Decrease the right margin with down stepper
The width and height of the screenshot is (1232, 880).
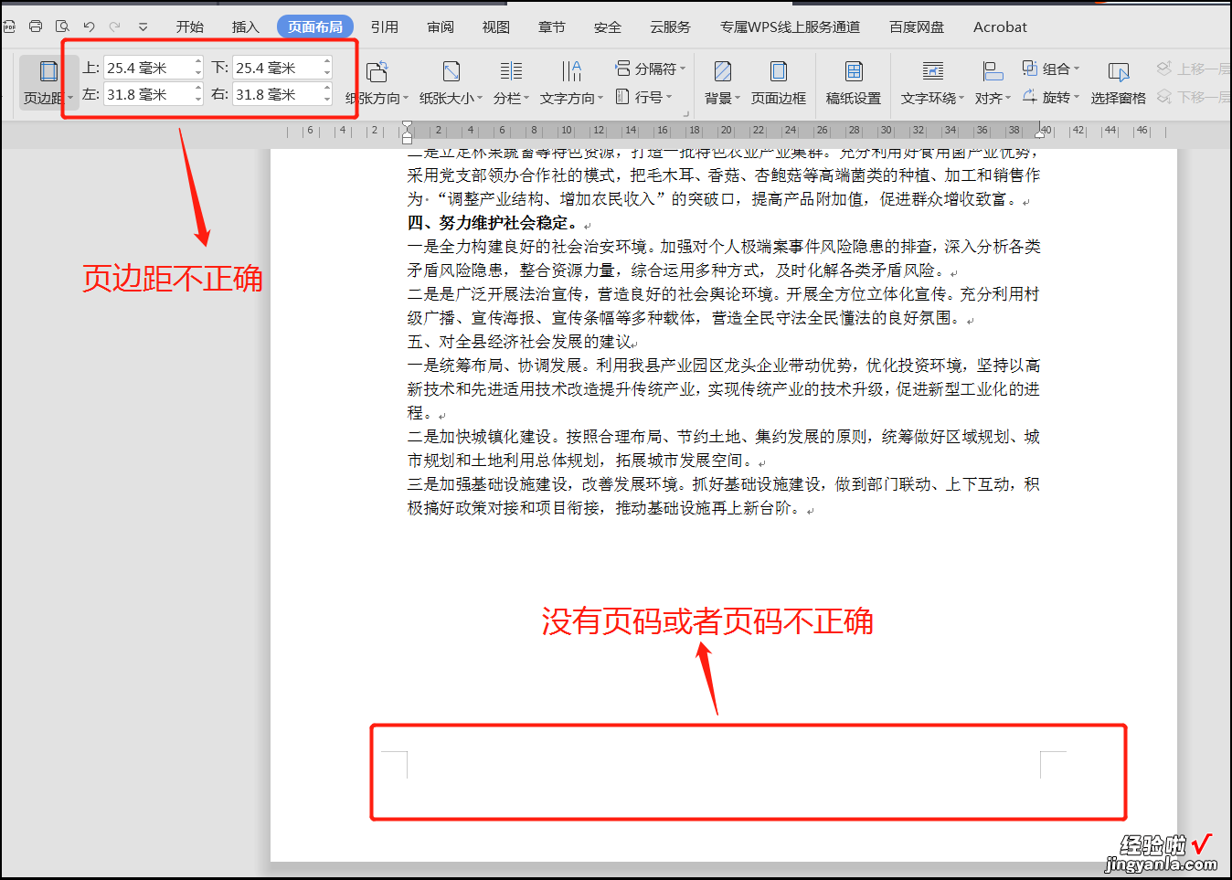click(x=327, y=100)
